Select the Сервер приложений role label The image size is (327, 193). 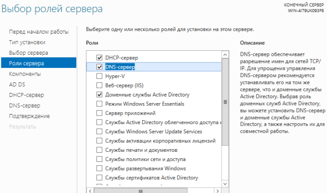[130, 113]
